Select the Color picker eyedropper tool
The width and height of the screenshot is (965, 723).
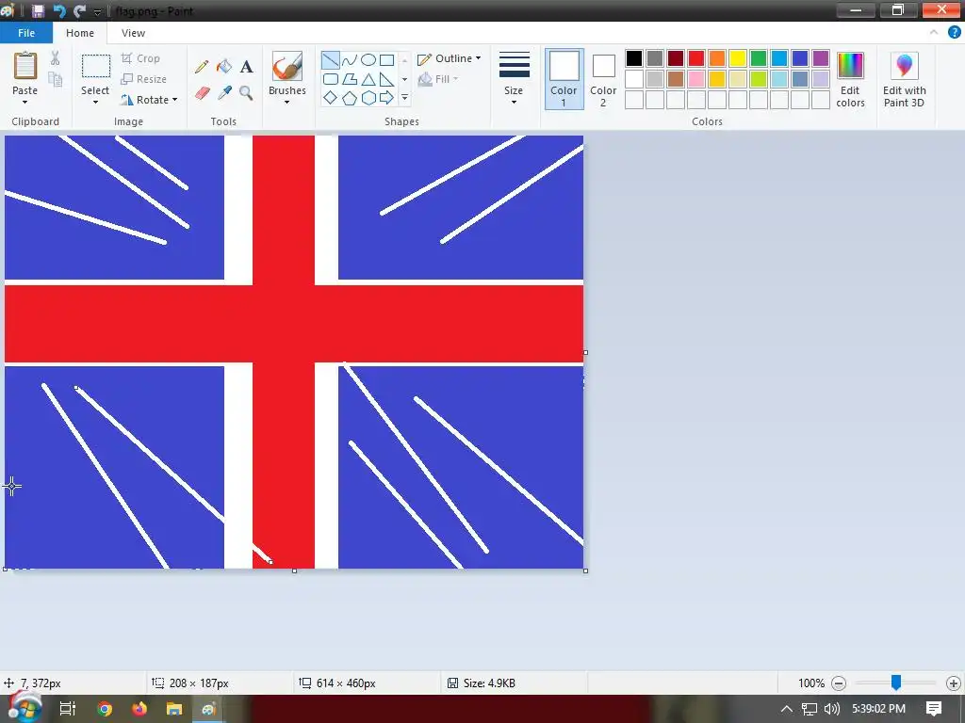click(224, 93)
